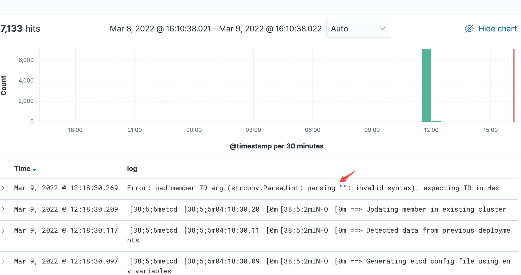The width and height of the screenshot is (521, 275).
Task: Click the sort arrow icon next to Time
Action: pyautogui.click(x=35, y=170)
